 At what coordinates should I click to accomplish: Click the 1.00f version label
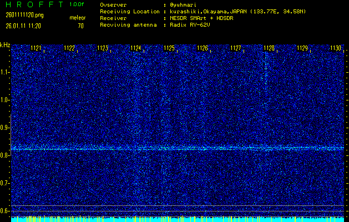tap(77, 4)
